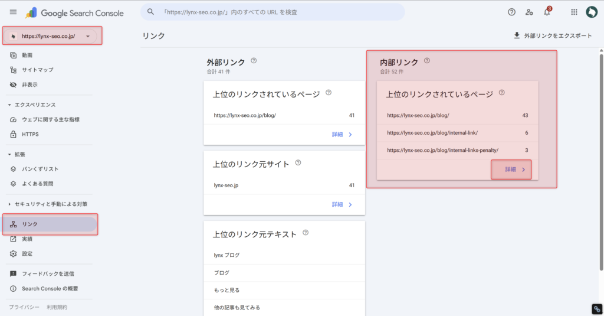The image size is (604, 316).
Task: Collapse the 拡張 section
Action: point(9,154)
